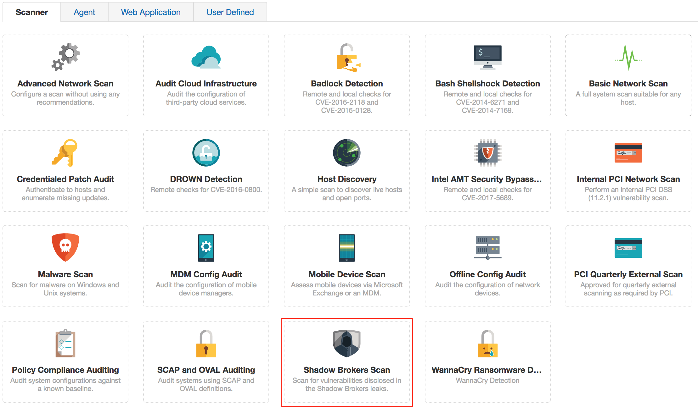This screenshot has height=408, width=698.
Task: Click the 'Policy Compliance Auditing' heading
Action: pos(65,370)
